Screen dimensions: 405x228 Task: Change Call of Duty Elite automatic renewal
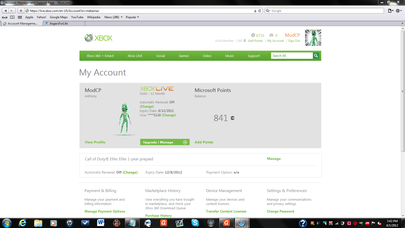pyautogui.click(x=130, y=172)
